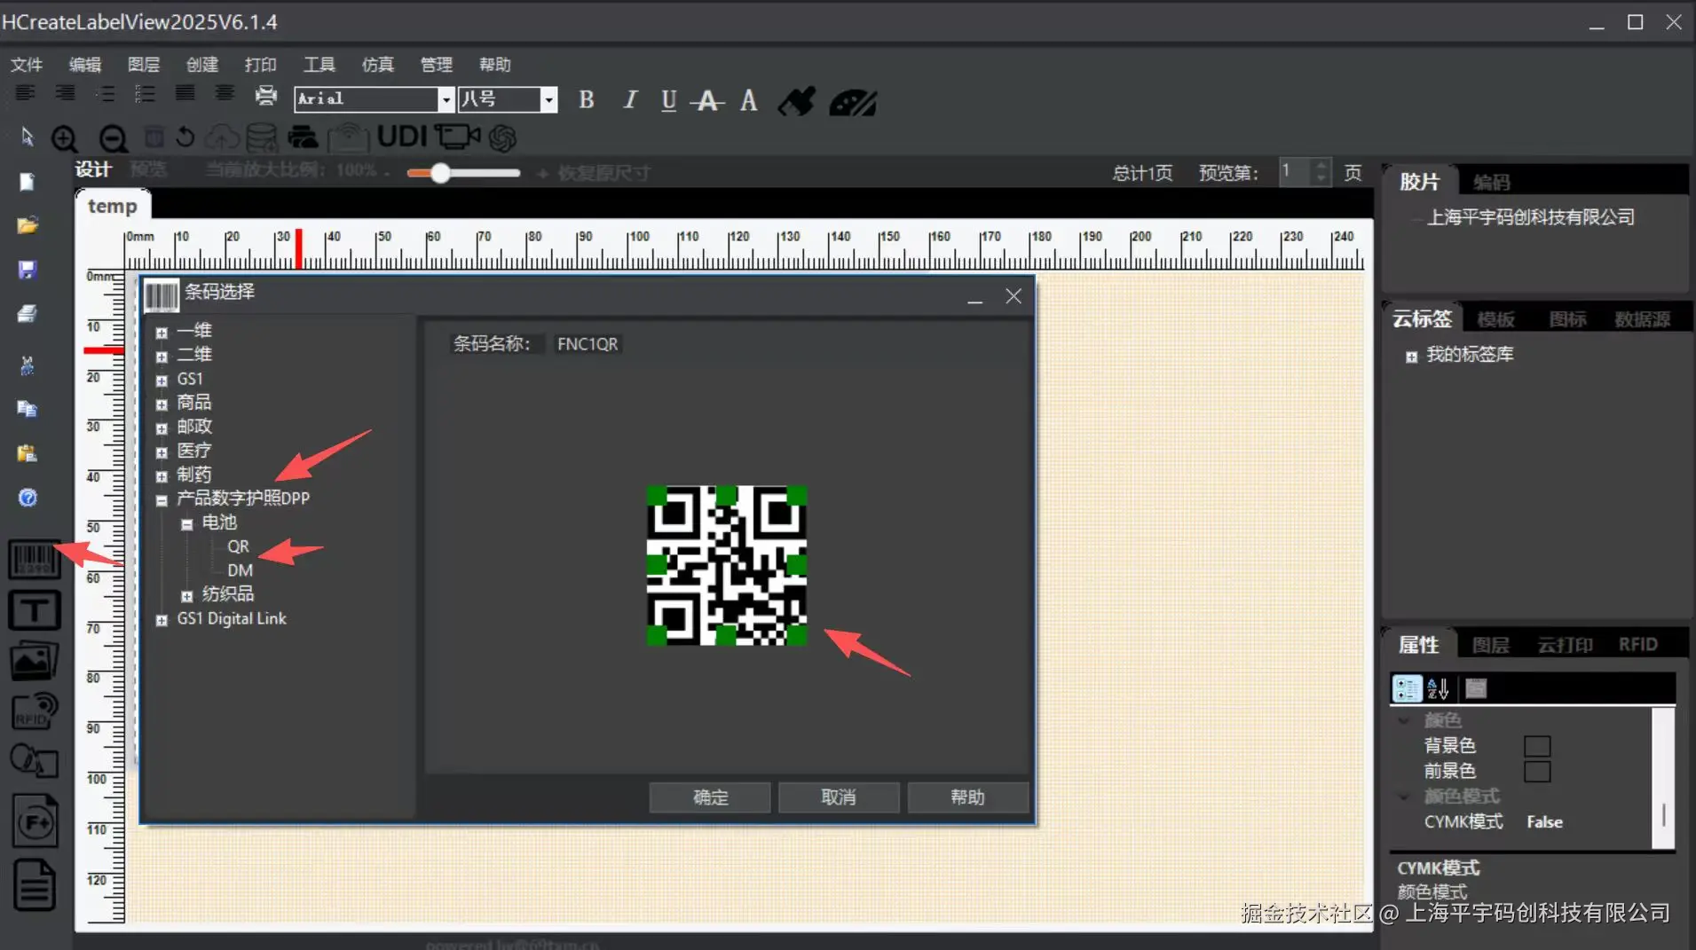The image size is (1696, 950).
Task: Select the pointer arrow tool
Action: click(27, 137)
